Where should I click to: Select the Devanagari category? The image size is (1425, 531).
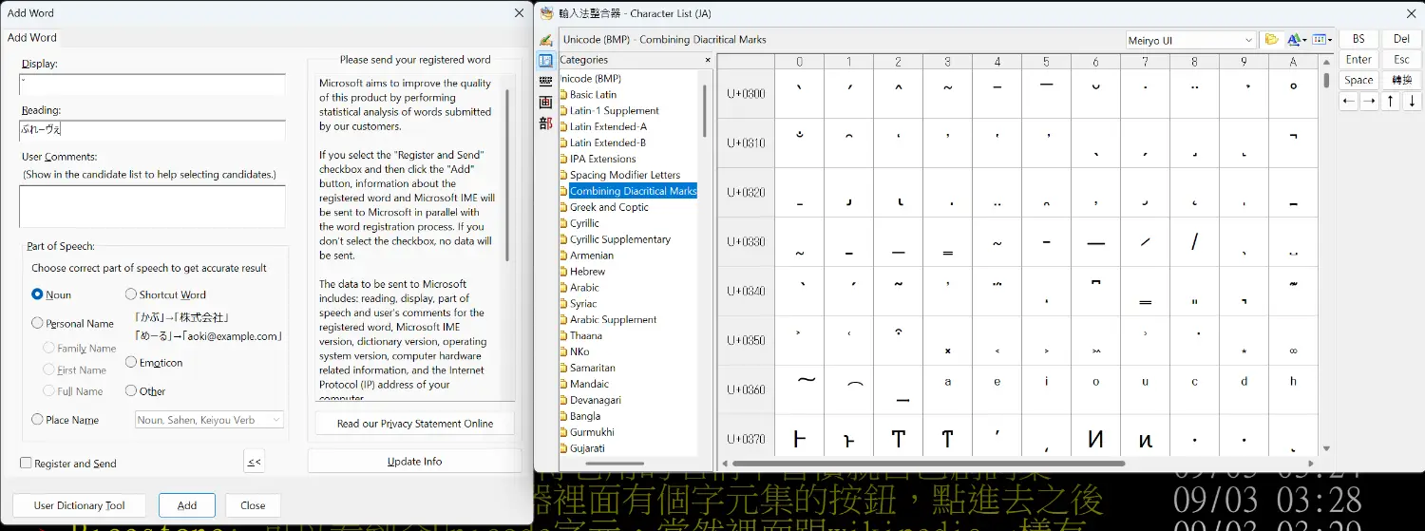tap(596, 400)
